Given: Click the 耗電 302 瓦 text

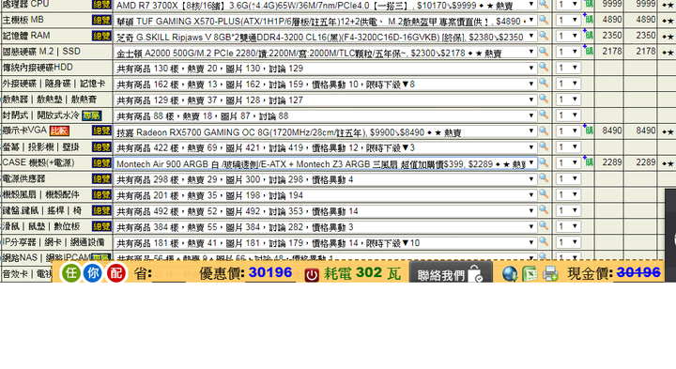Looking at the screenshot, I should click(362, 273).
